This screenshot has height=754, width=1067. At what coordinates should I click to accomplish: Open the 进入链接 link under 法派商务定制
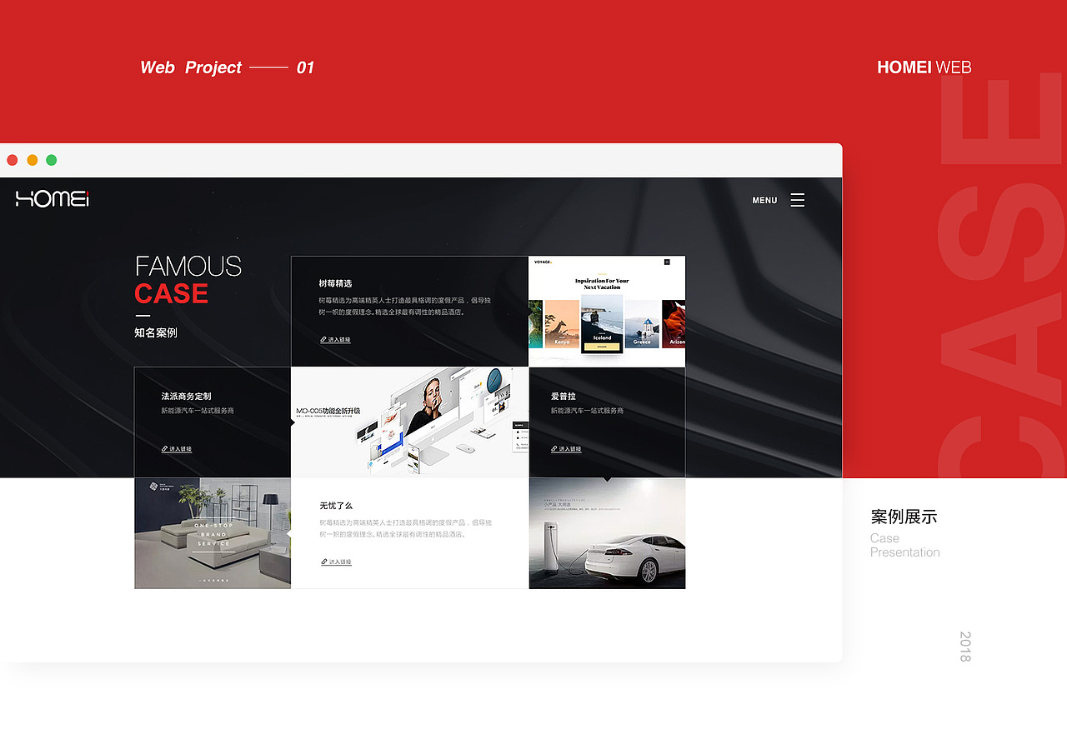click(177, 449)
